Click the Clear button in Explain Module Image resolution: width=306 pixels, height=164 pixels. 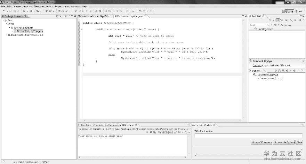299,142
